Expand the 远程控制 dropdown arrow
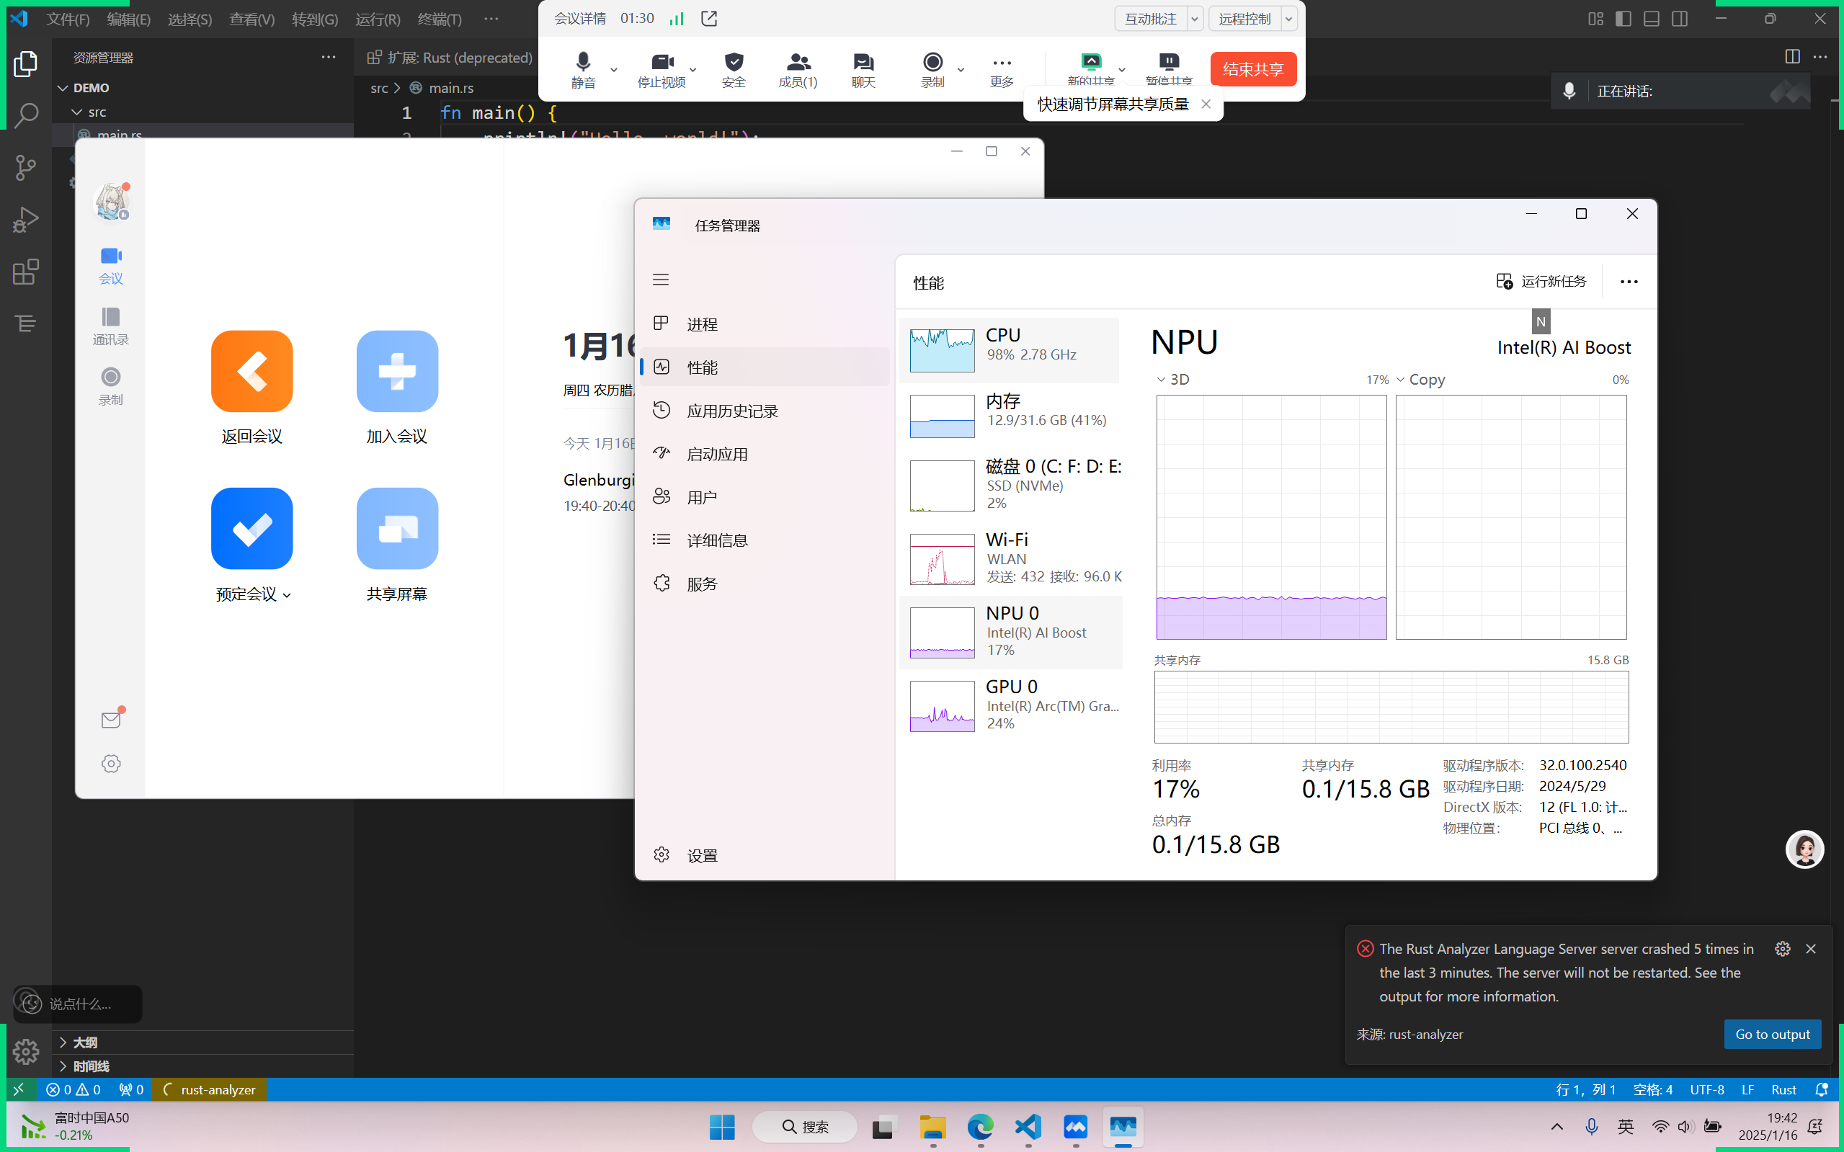This screenshot has height=1152, width=1844. [1288, 18]
